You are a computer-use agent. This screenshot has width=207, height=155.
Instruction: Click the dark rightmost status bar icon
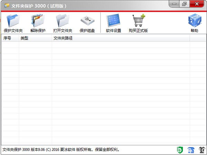pos(202,150)
